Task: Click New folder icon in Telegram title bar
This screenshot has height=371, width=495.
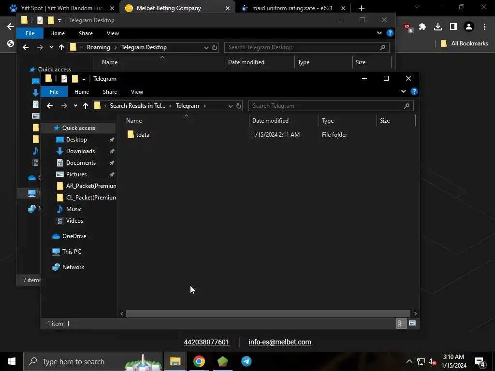Action: [x=75, y=79]
